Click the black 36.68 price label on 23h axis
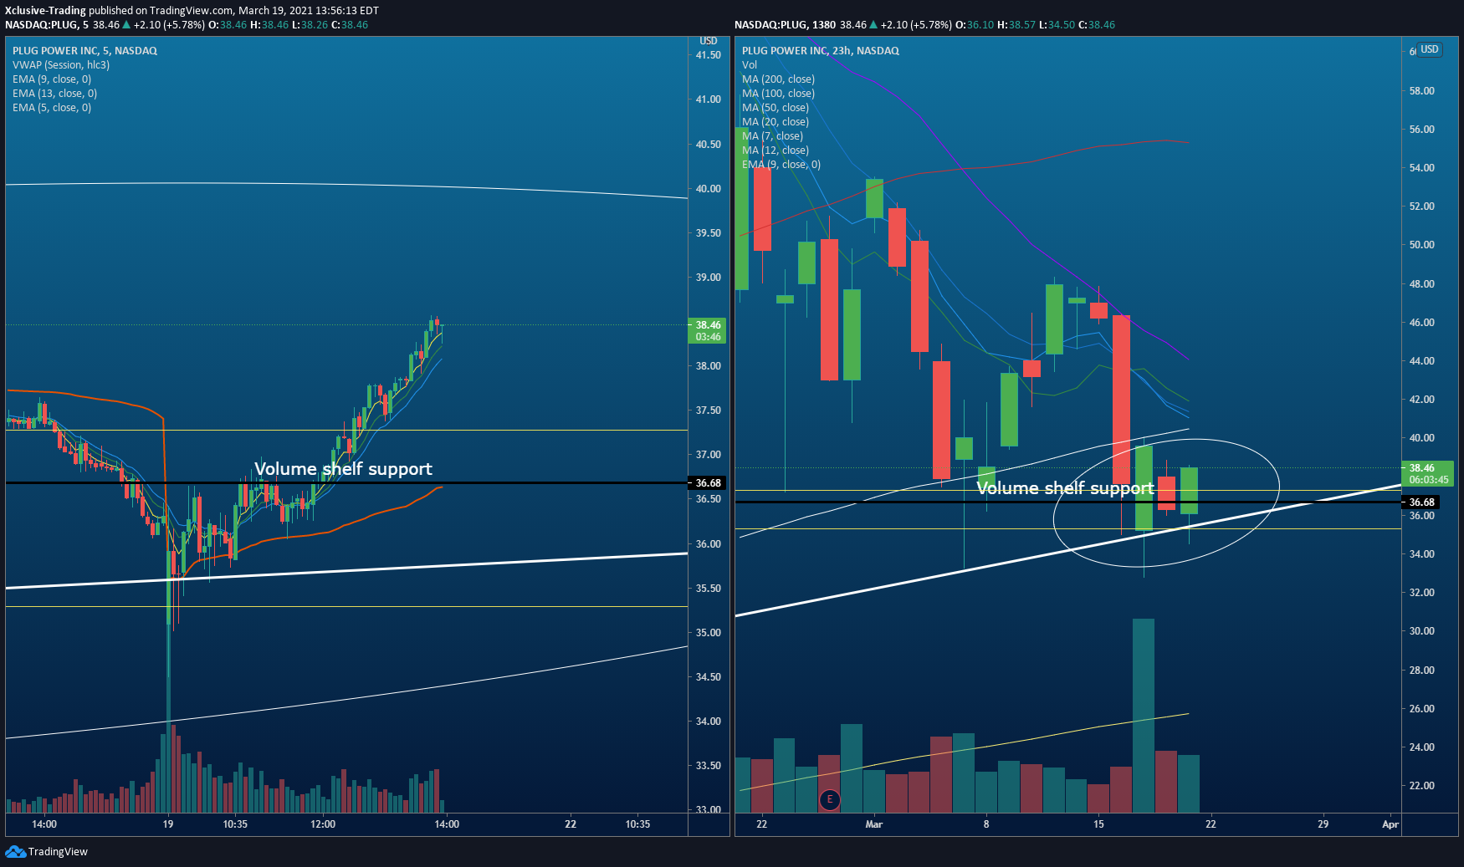The height and width of the screenshot is (867, 1464). 1421,502
